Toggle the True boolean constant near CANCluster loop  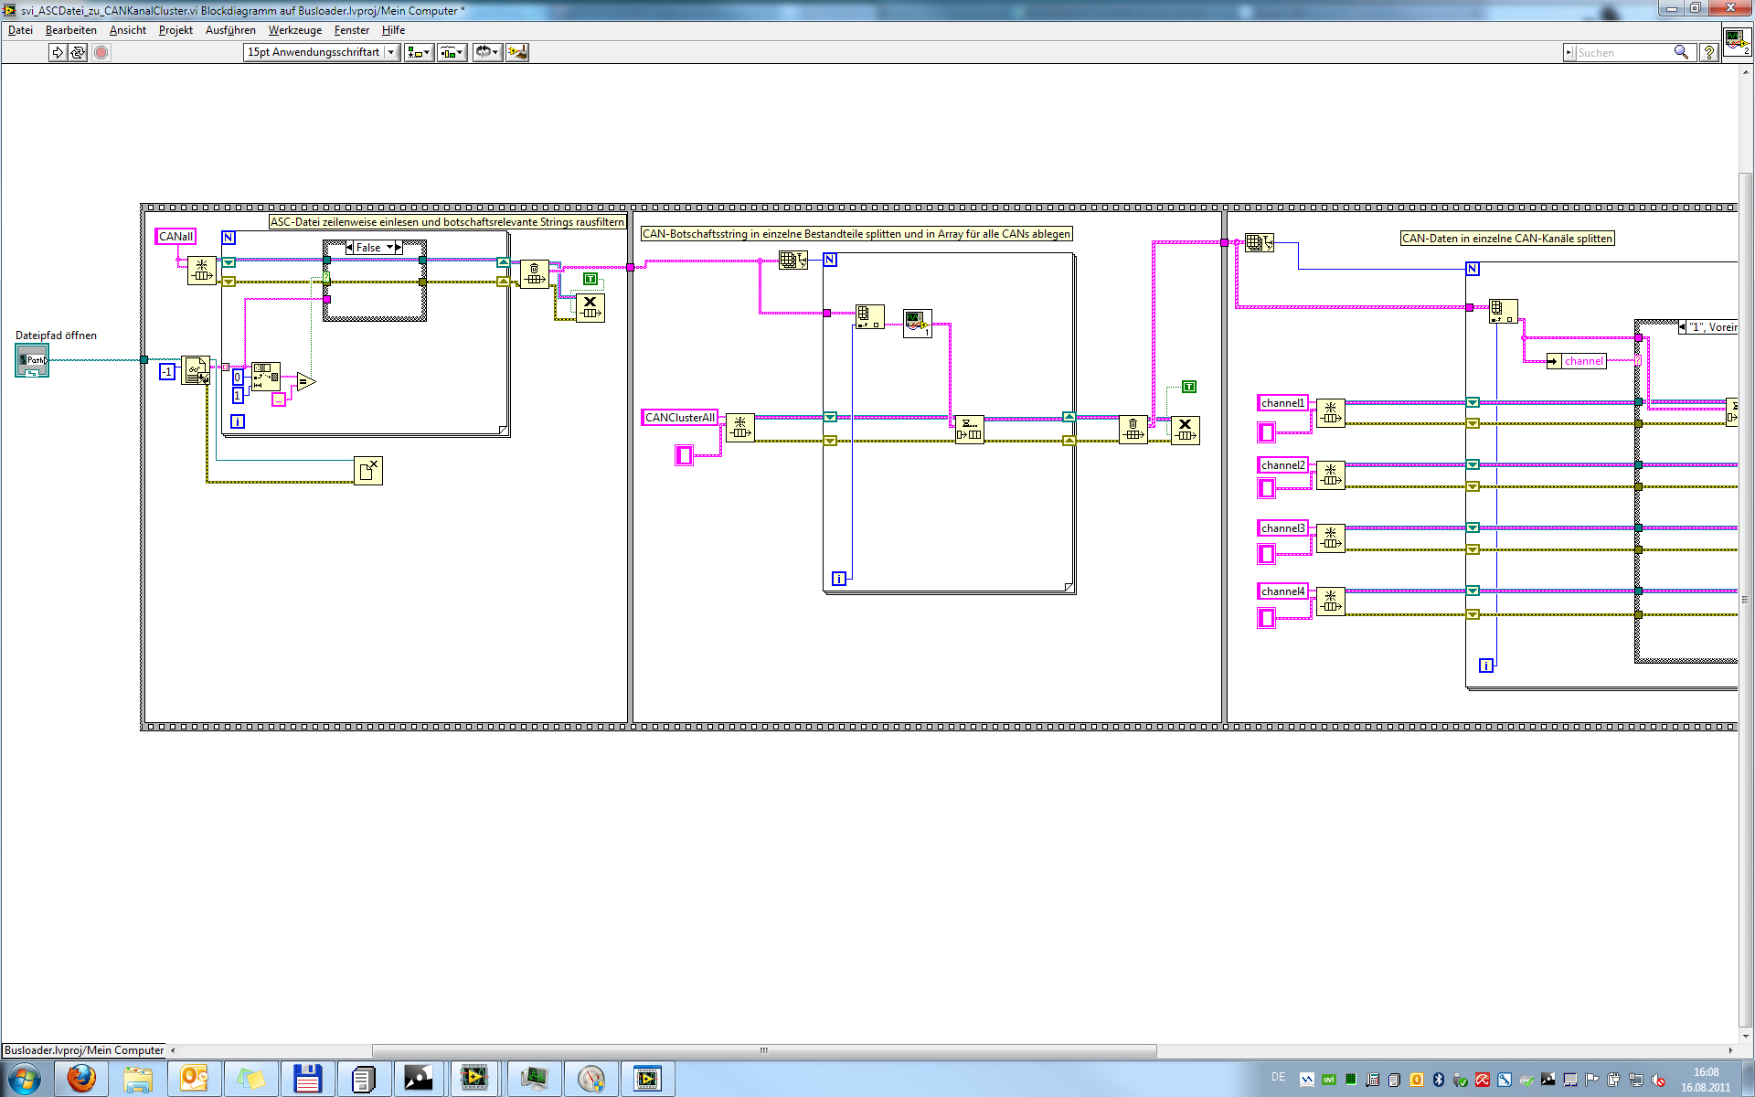pos(1189,387)
